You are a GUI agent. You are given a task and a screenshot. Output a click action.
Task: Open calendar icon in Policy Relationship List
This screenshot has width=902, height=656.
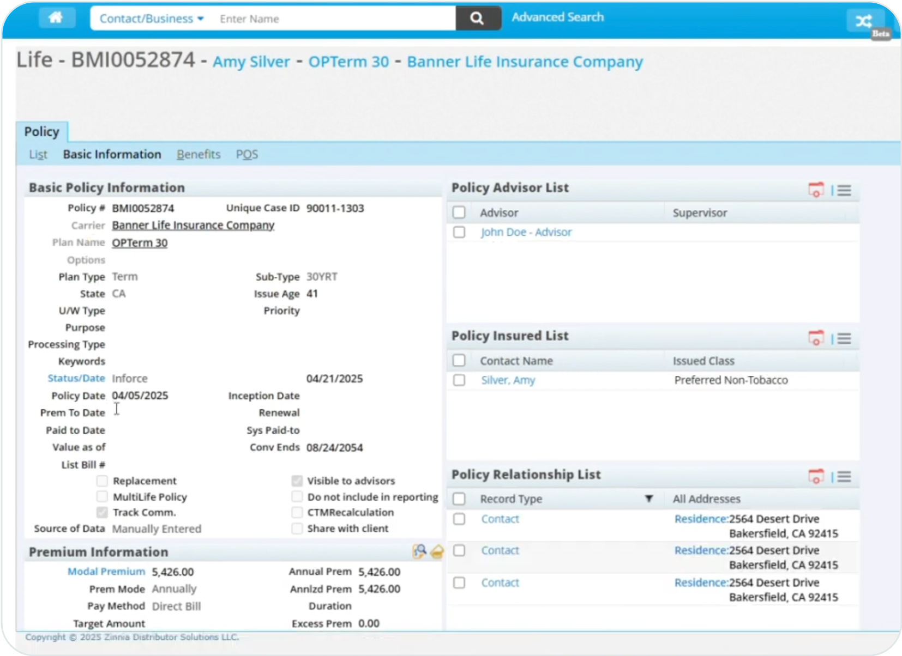(x=816, y=476)
